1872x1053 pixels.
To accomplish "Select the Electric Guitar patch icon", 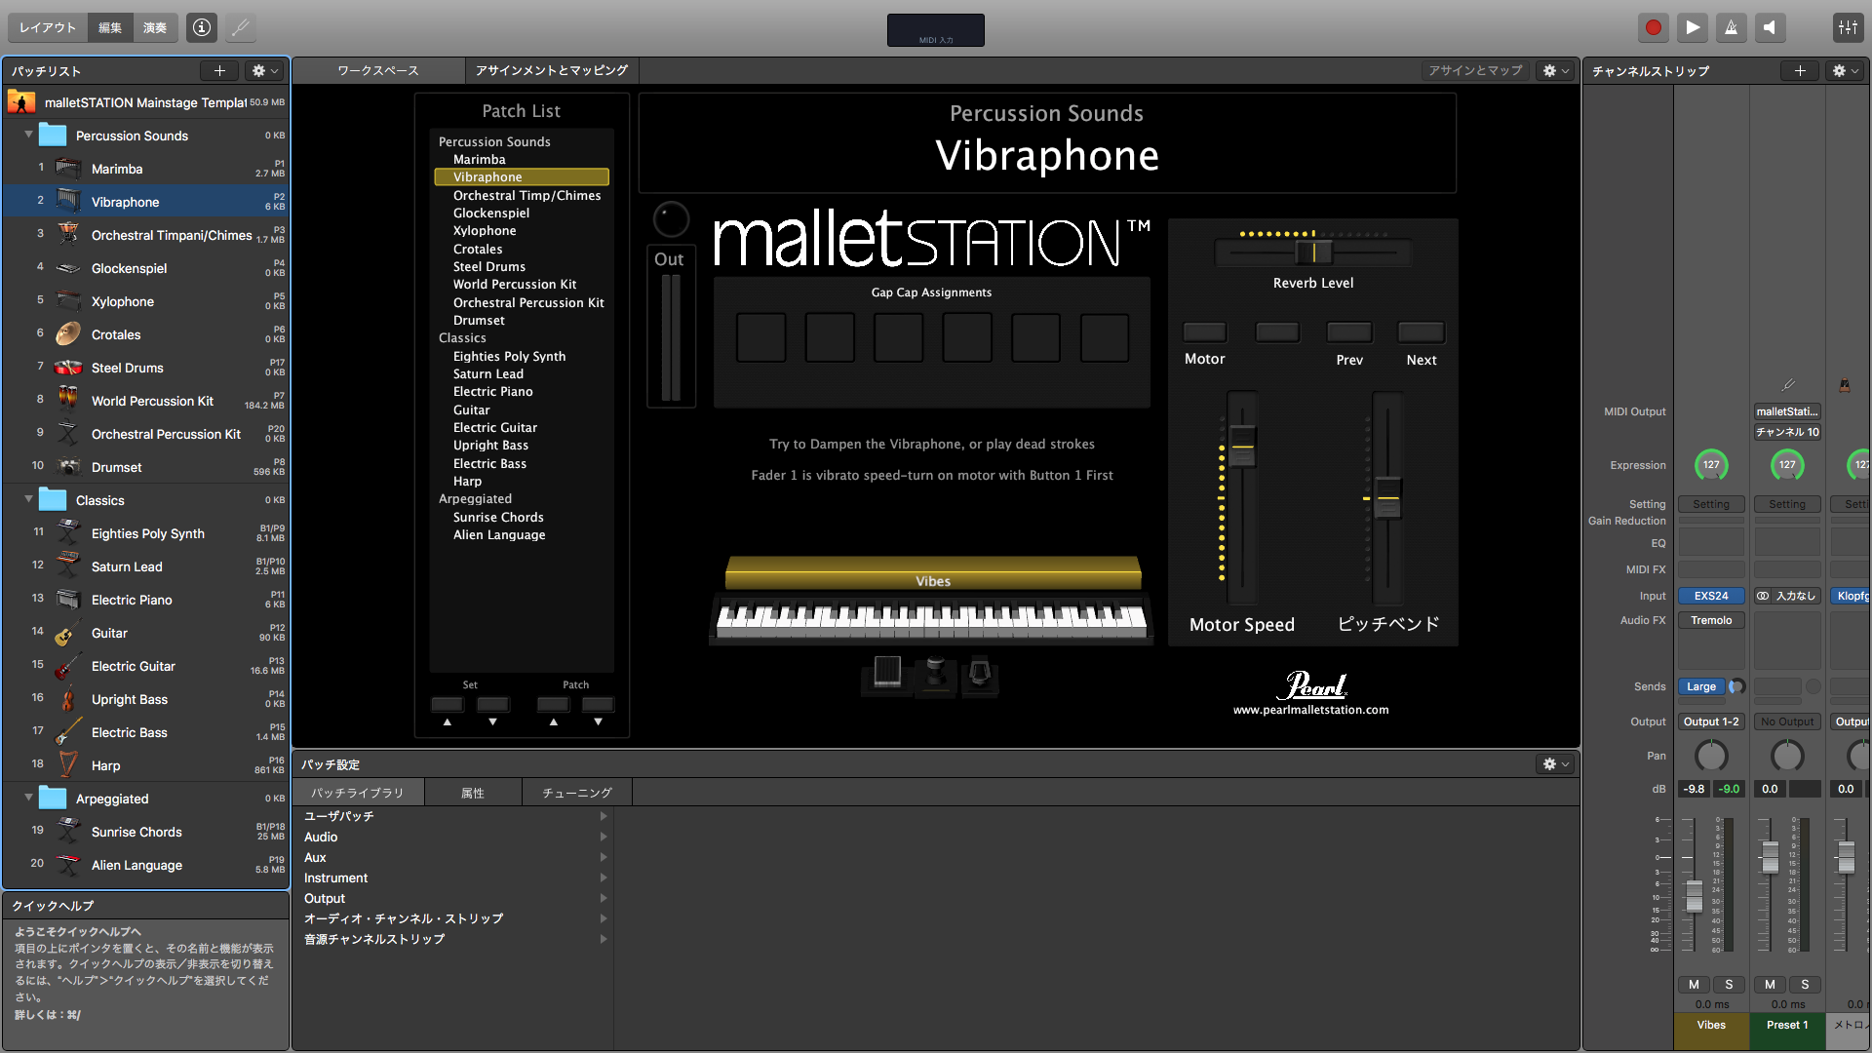I will pos(68,666).
